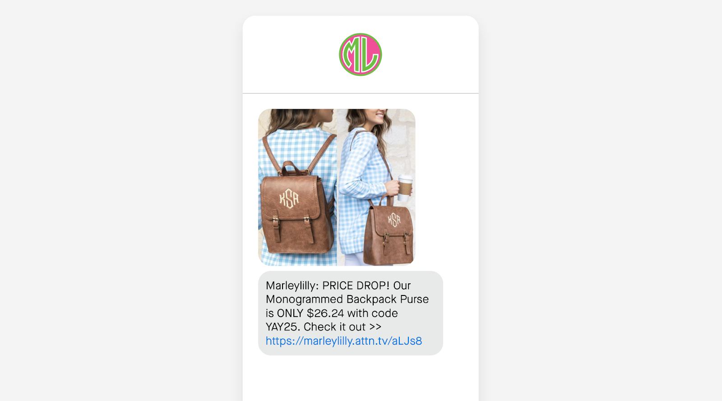Click the backpack top handle in left photo

pos(292,168)
